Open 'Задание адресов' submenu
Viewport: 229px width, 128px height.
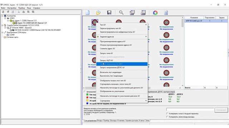(x=122, y=37)
